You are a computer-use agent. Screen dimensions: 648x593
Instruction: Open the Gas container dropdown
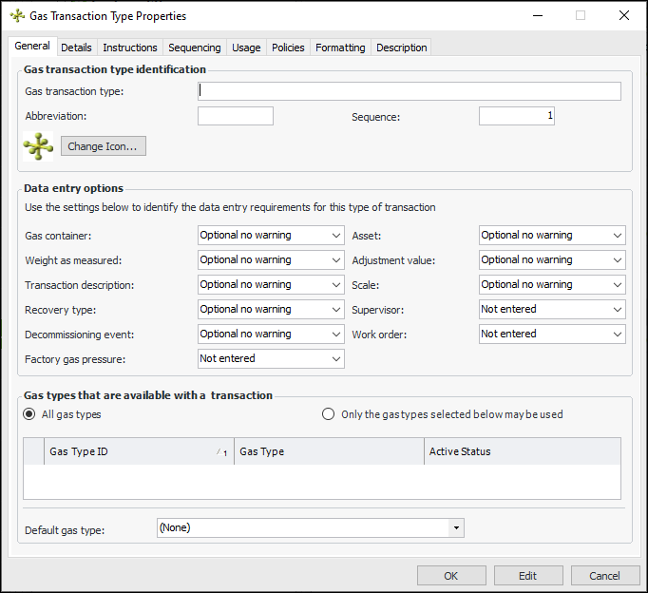(271, 235)
